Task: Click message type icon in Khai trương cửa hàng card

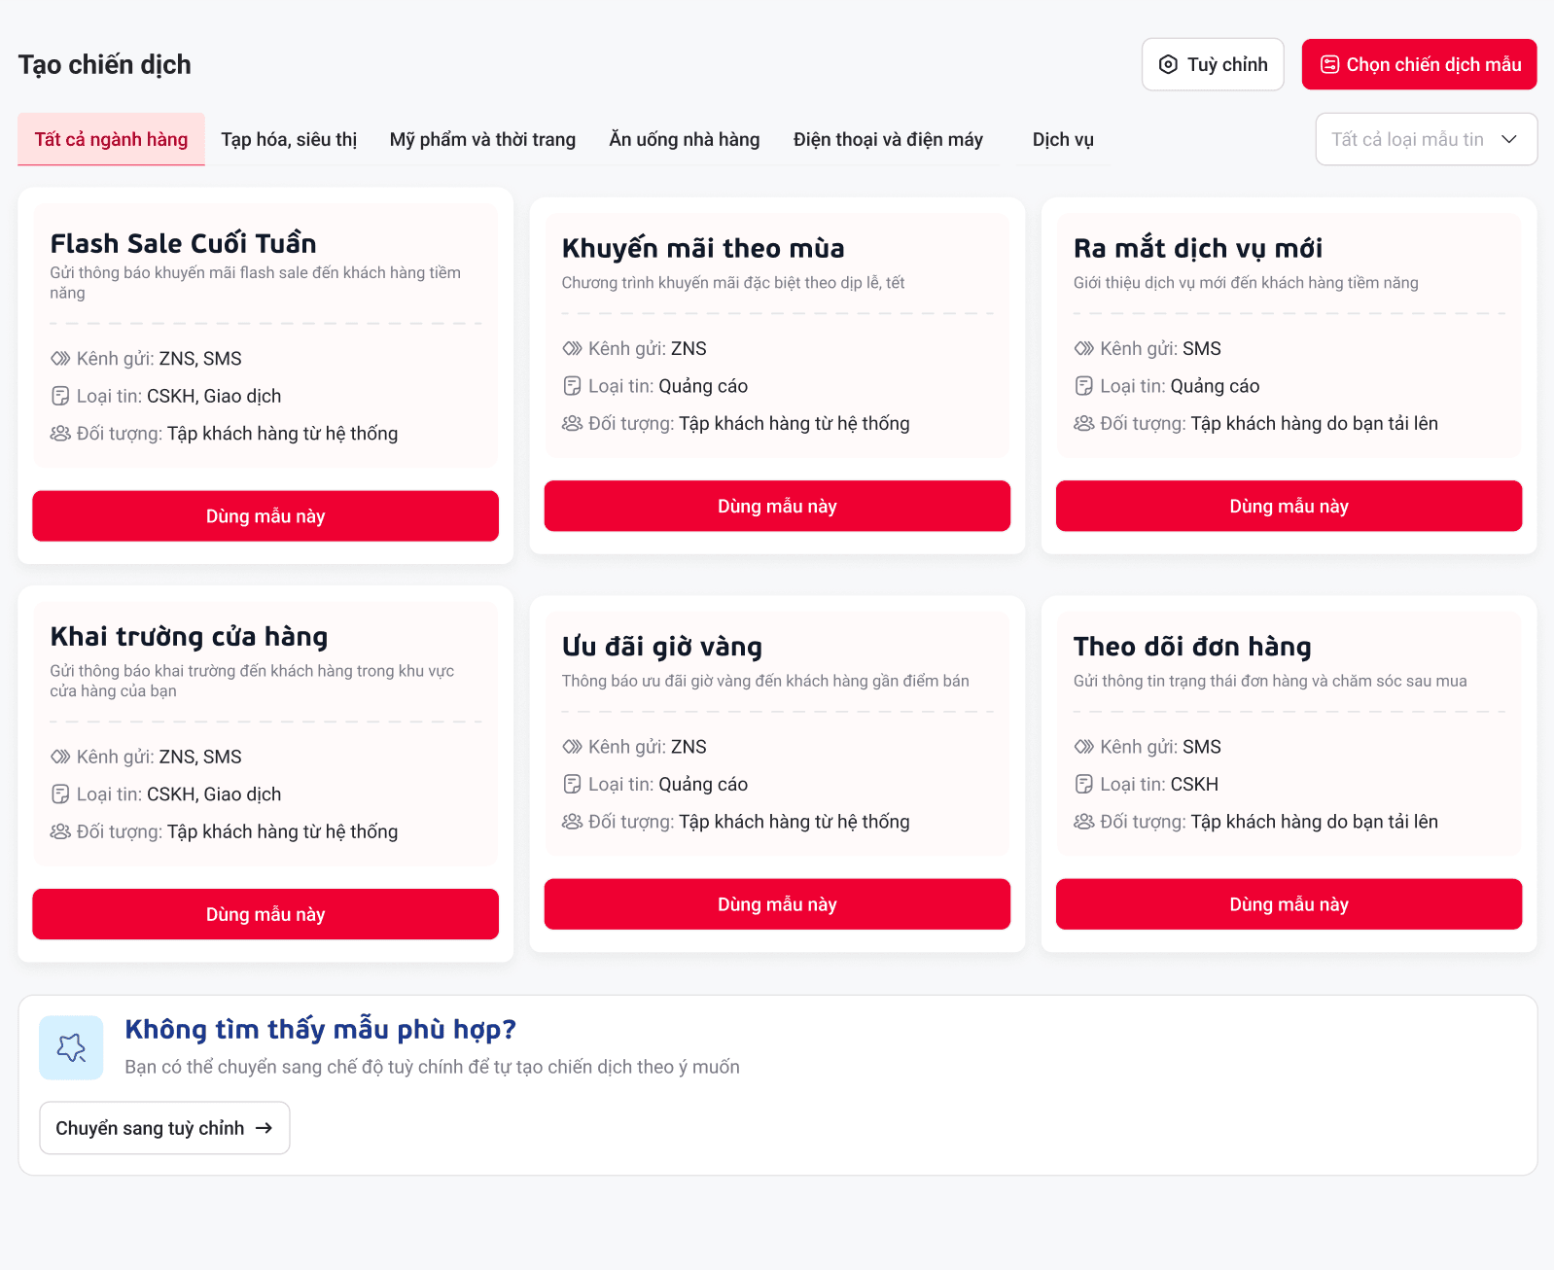Action: click(60, 794)
